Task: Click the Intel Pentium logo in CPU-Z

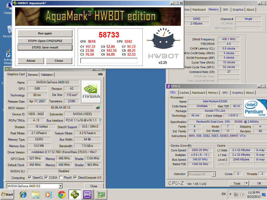Action: tap(255, 108)
